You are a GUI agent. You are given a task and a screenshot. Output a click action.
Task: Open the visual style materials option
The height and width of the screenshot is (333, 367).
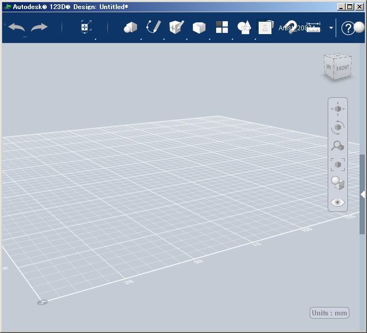point(337,183)
